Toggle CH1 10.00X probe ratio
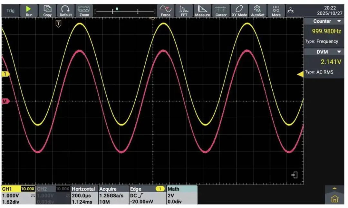The image size is (348, 208). tap(28, 189)
